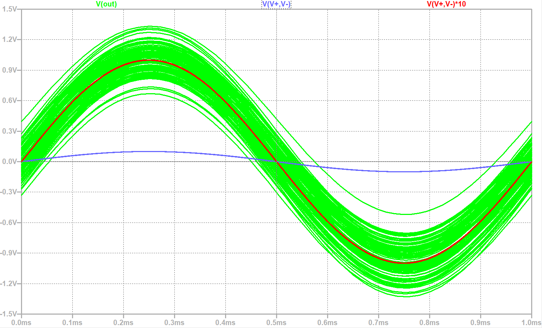
Task: Click the red V(V+,V-)*10 trace label
Action: click(x=446, y=4)
